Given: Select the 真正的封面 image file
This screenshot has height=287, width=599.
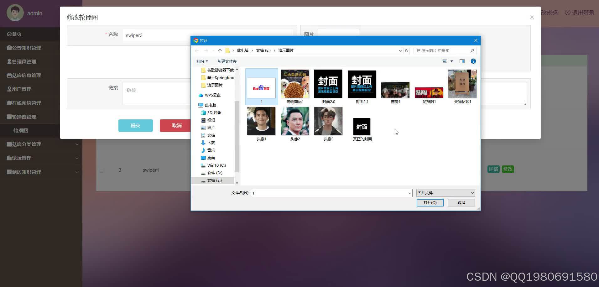Looking at the screenshot, I should tap(362, 129).
